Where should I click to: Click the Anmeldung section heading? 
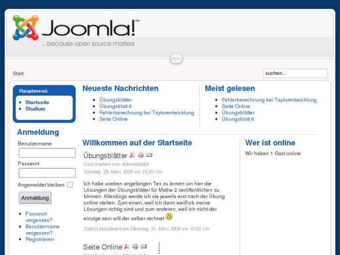(38, 132)
